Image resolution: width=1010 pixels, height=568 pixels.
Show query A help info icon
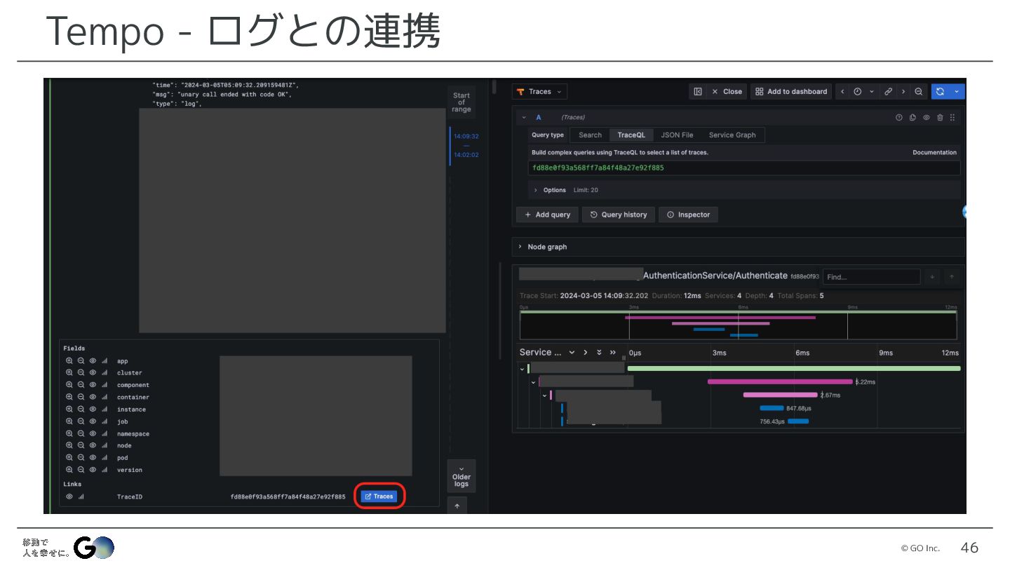click(899, 118)
